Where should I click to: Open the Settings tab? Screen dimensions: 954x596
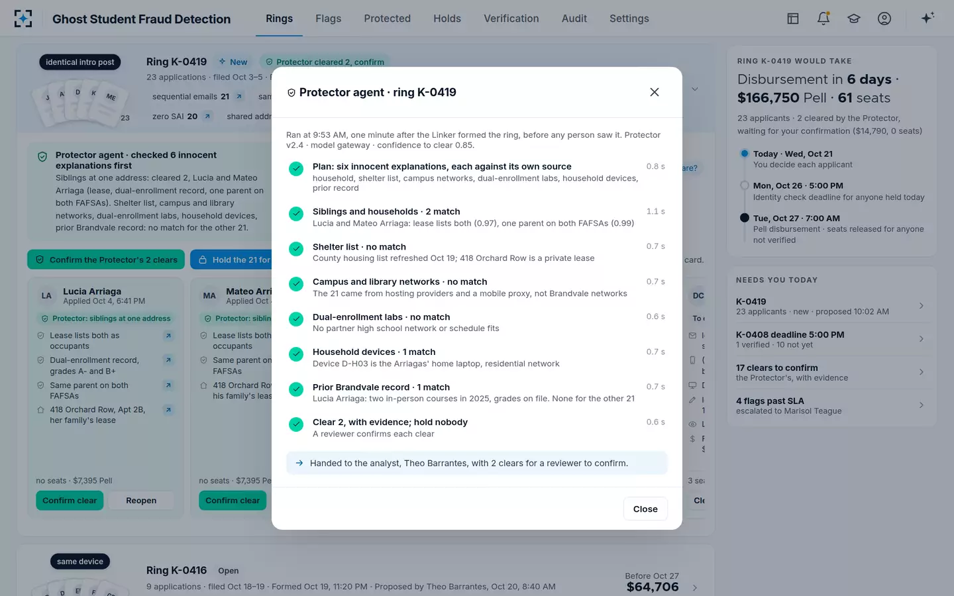629,19
